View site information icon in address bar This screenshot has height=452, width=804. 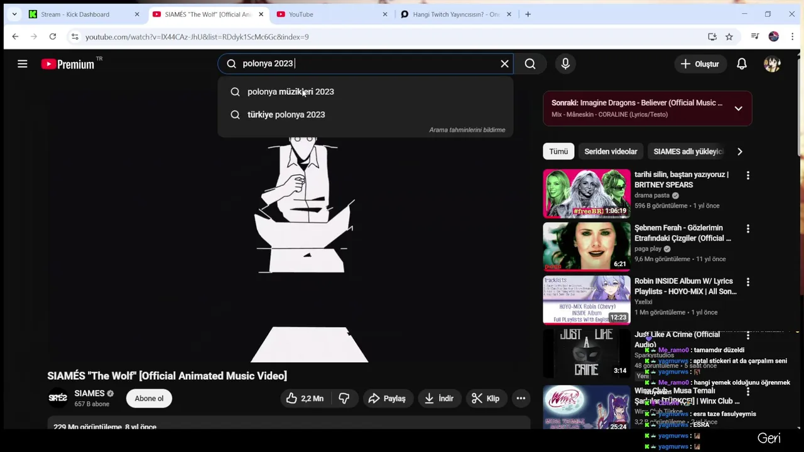click(x=74, y=36)
